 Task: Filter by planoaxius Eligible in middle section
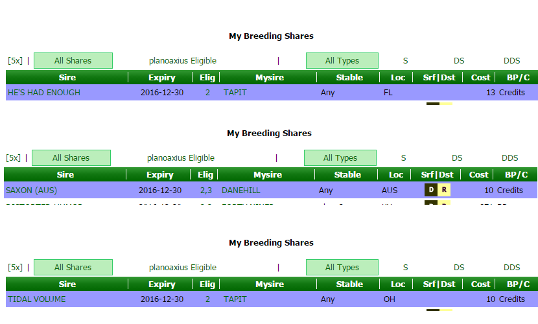(x=181, y=158)
